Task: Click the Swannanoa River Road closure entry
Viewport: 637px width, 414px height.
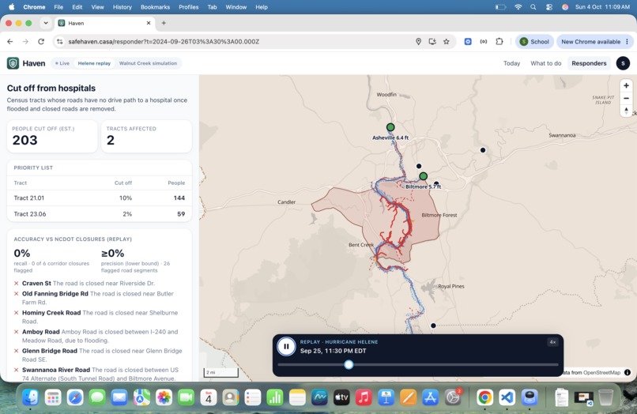Action: point(99,374)
